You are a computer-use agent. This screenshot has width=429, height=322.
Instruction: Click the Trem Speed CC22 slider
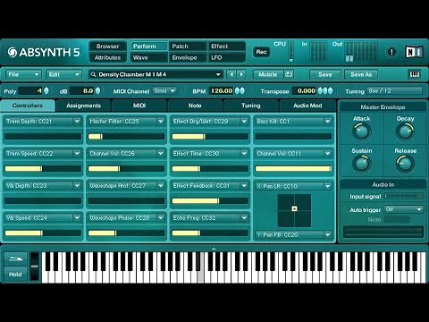click(43, 169)
